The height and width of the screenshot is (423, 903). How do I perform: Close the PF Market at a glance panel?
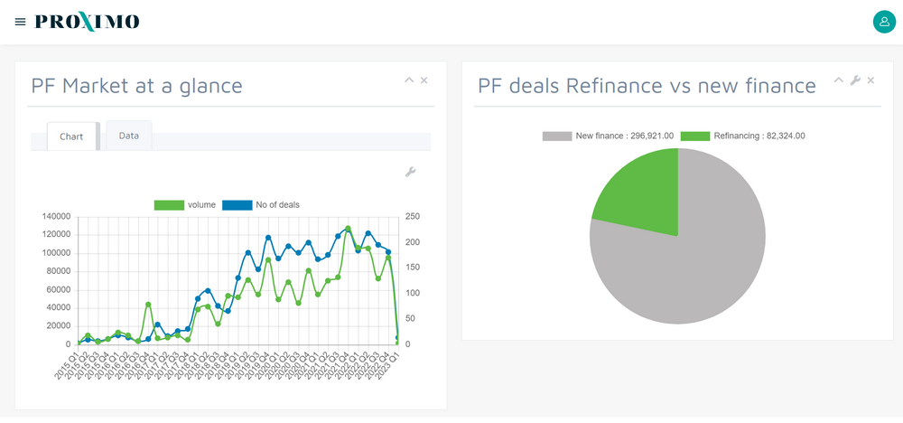[424, 80]
